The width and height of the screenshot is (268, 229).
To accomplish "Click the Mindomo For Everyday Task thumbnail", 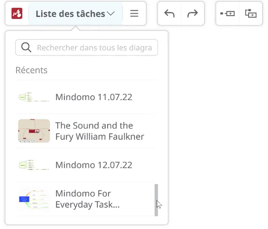I will pyautogui.click(x=34, y=199).
